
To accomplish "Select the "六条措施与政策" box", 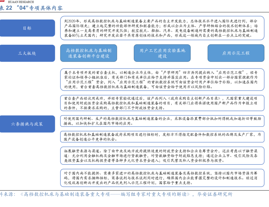I will coord(27,124).
